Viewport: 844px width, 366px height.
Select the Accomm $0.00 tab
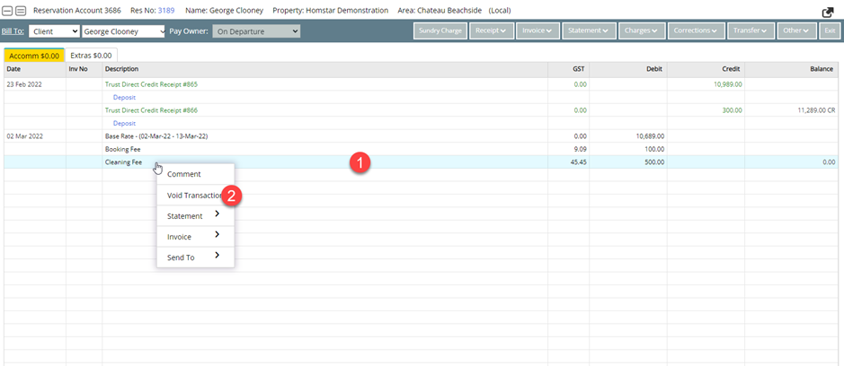33,56
